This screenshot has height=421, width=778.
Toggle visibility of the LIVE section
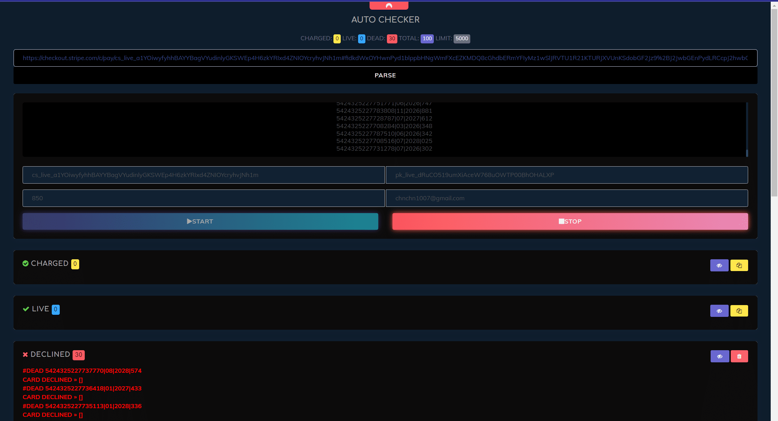pos(719,311)
